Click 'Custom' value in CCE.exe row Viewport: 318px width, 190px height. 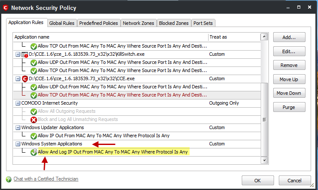[217, 79]
